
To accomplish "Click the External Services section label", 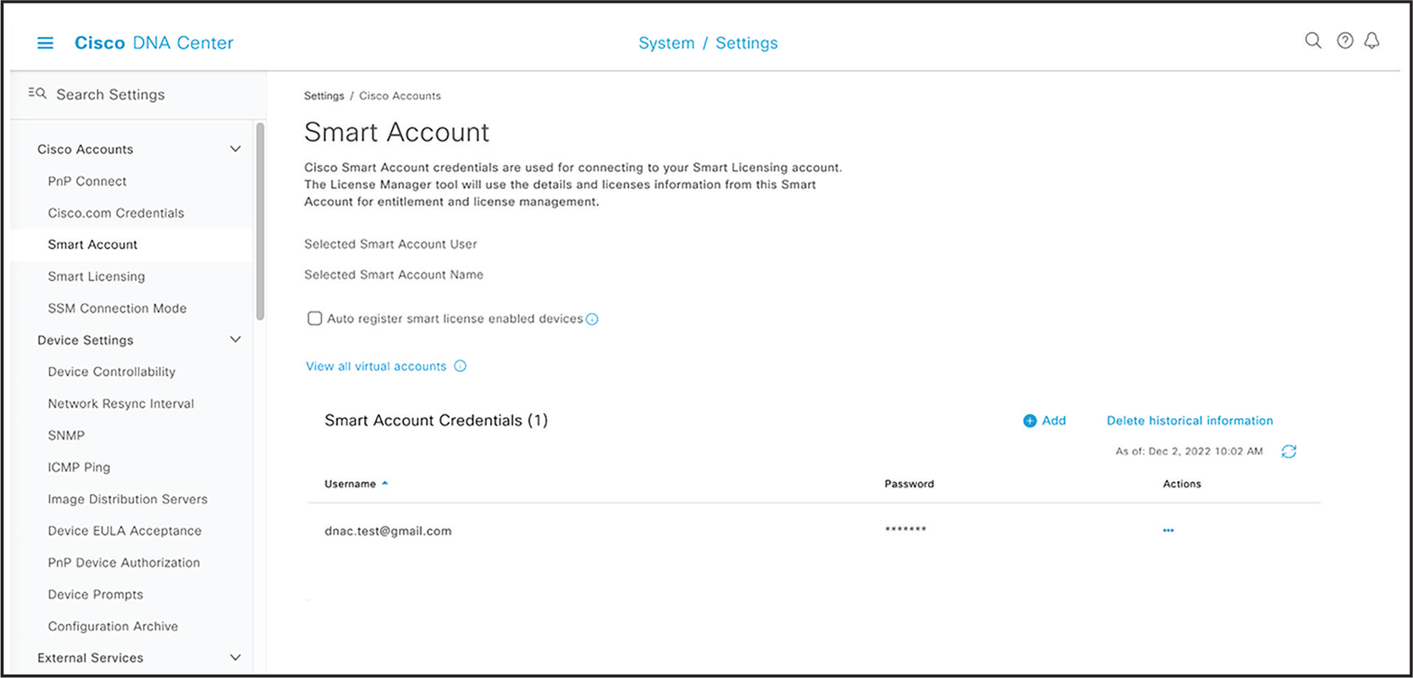I will [90, 658].
